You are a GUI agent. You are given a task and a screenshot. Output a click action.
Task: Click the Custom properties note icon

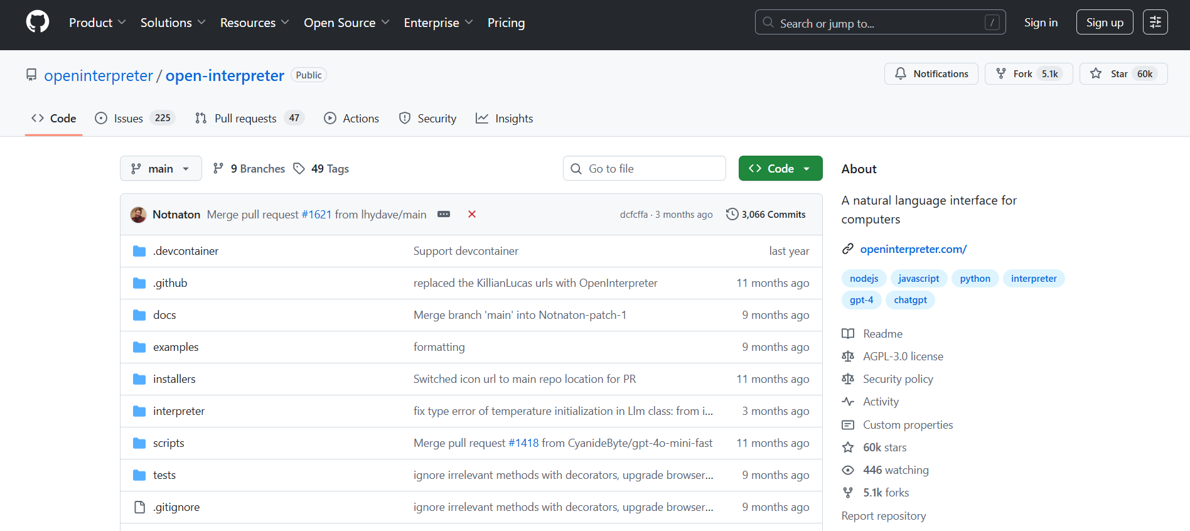point(848,425)
